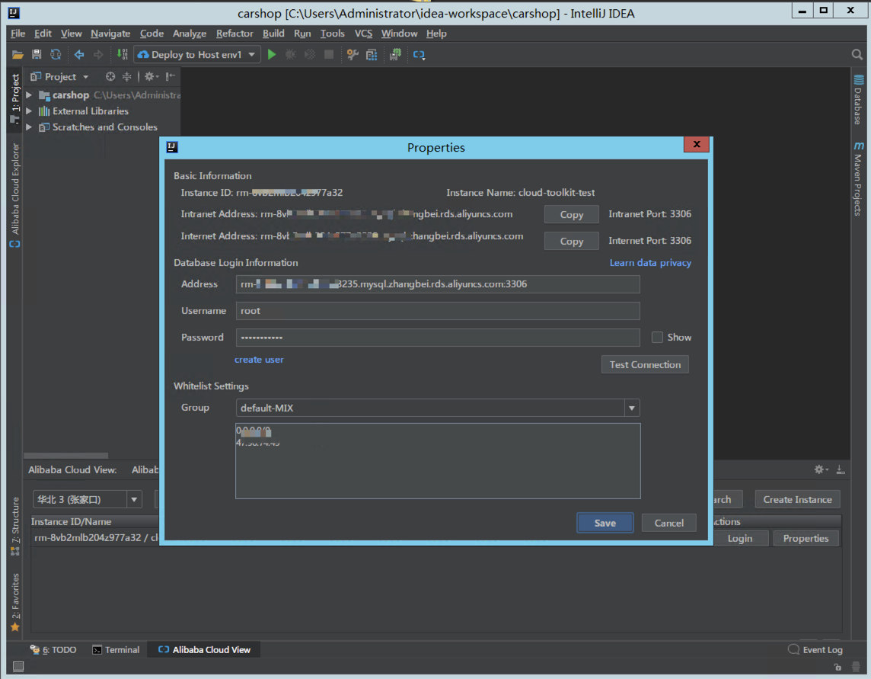Select the instance row rm-8vb2mlb204z977a32
The width and height of the screenshot is (871, 679).
(x=95, y=538)
